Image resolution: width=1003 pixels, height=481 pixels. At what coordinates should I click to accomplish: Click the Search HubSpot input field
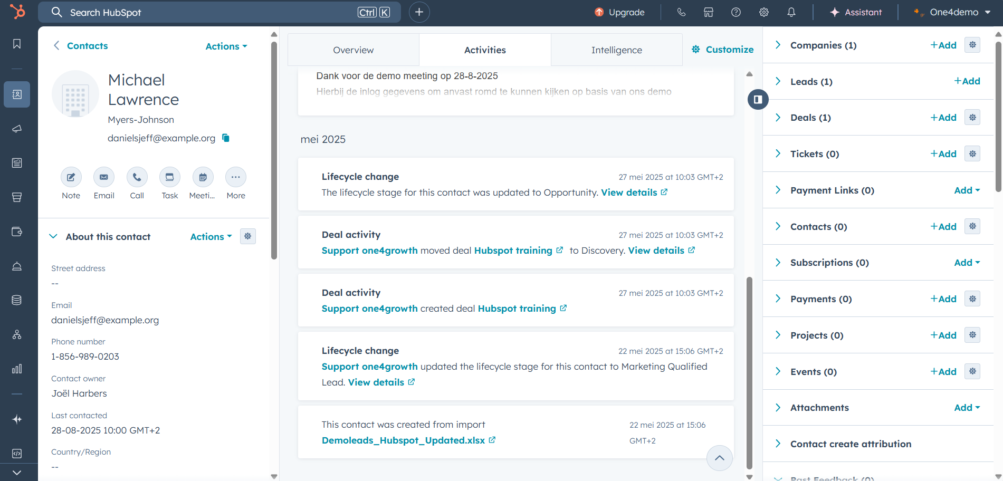(211, 12)
